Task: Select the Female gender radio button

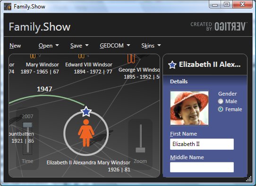Action: click(221, 109)
